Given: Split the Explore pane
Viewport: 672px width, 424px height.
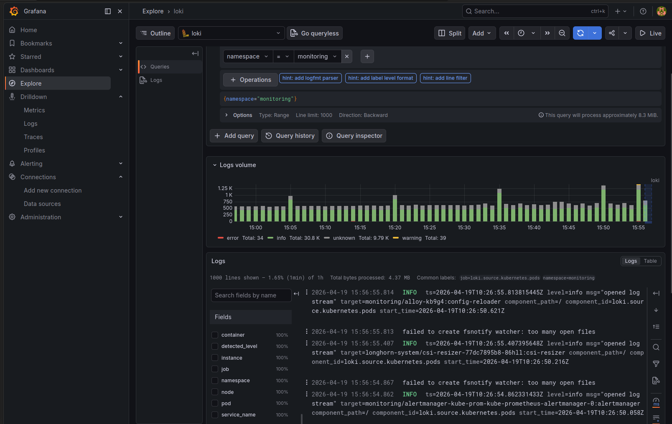Looking at the screenshot, I should 450,33.
